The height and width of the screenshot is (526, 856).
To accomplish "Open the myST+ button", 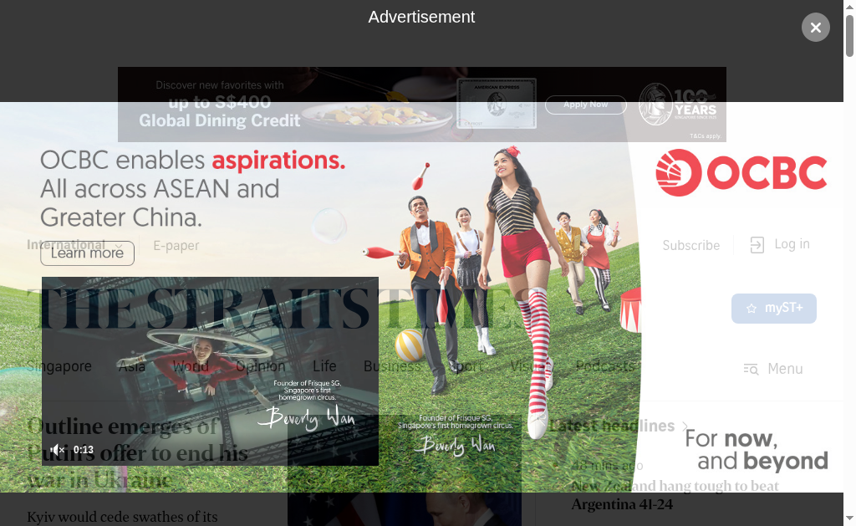I will point(774,309).
